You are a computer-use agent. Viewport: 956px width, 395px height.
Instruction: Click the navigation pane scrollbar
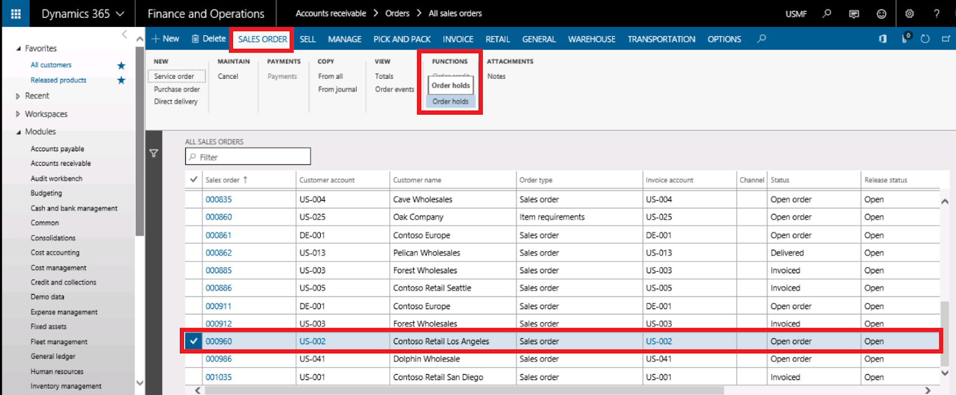[140, 142]
